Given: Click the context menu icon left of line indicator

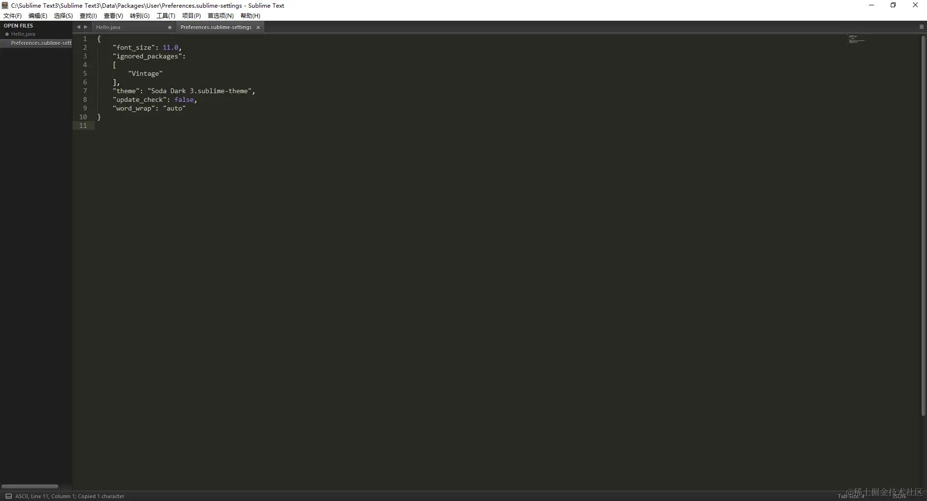Looking at the screenshot, I should coord(8,497).
